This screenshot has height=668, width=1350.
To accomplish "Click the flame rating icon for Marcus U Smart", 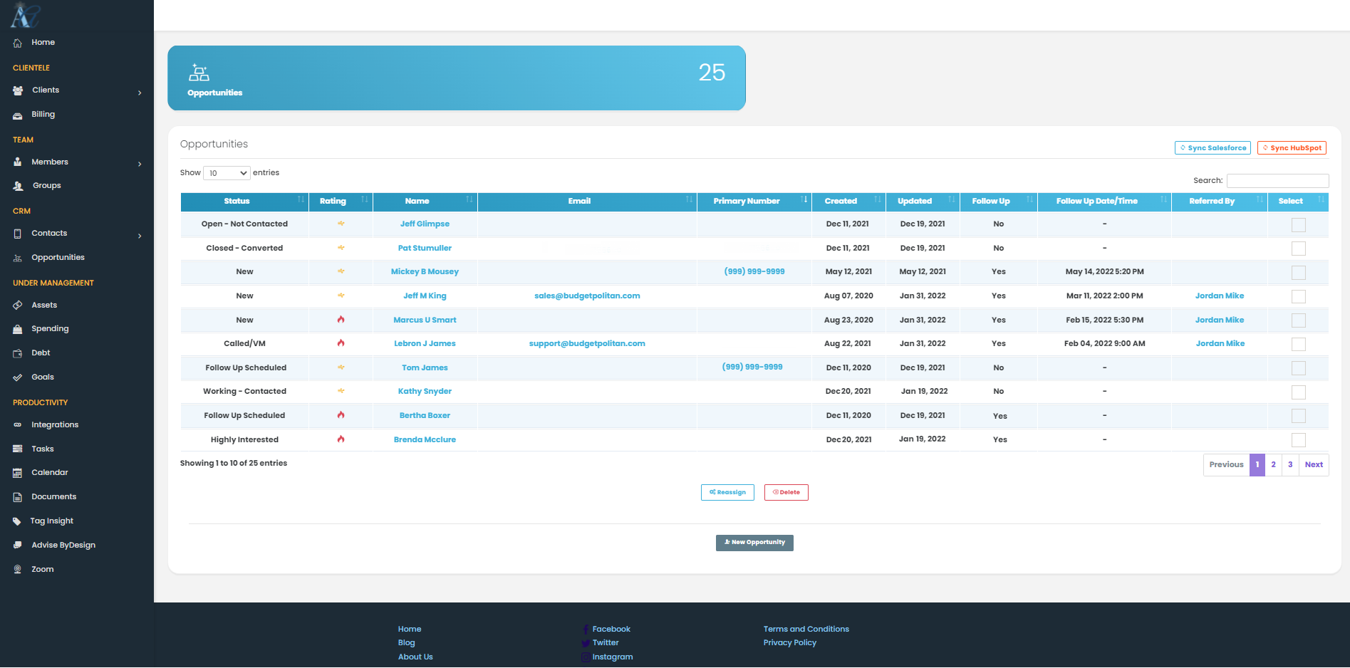I will click(341, 320).
